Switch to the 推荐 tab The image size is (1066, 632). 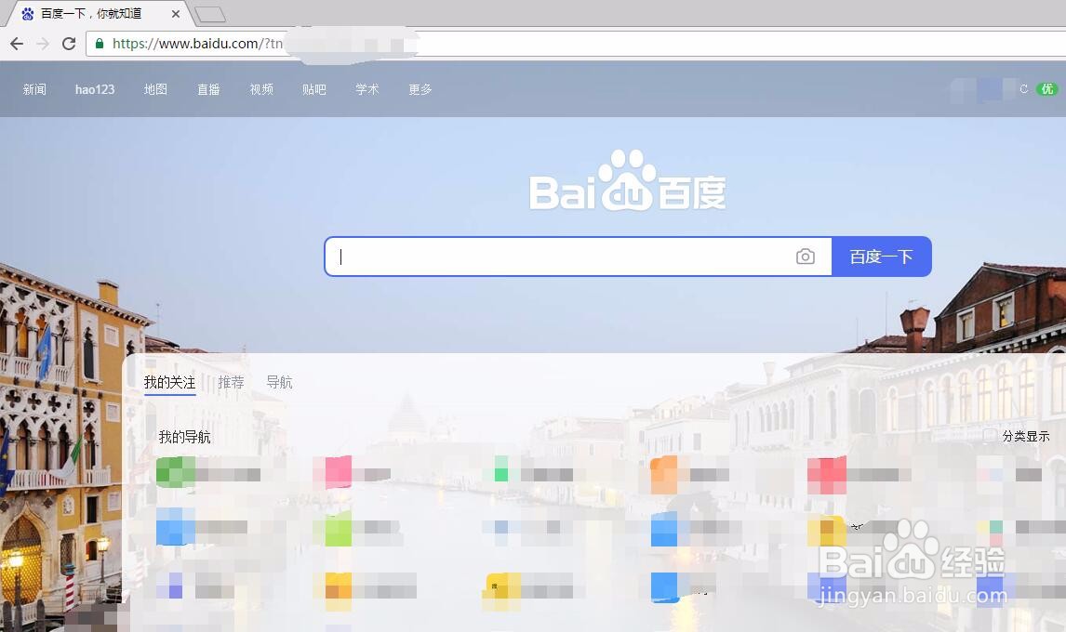click(231, 383)
